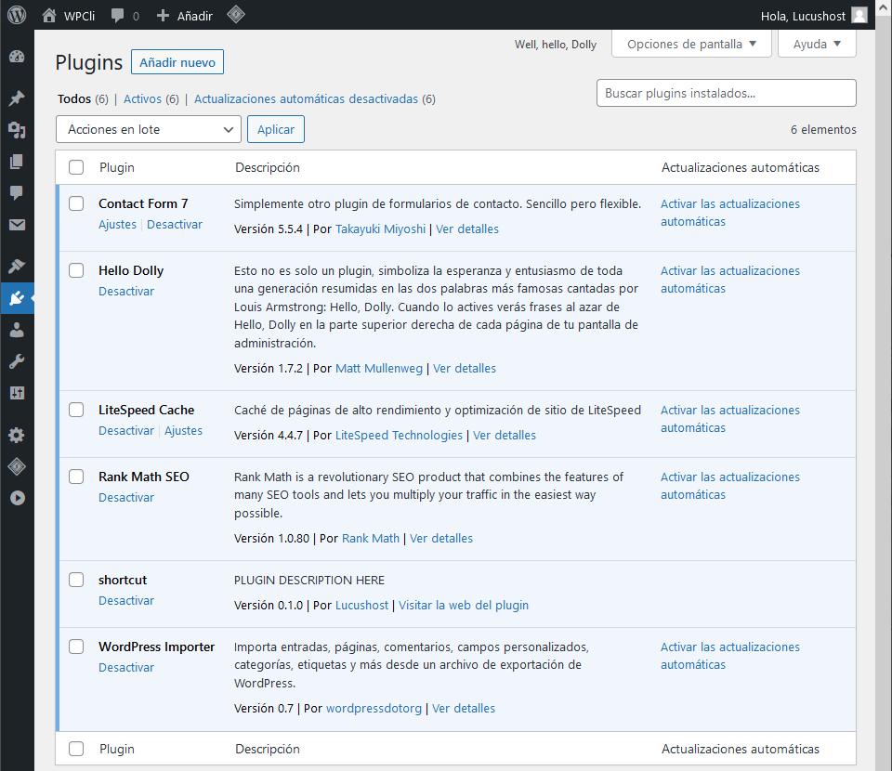The height and width of the screenshot is (771, 892).
Task: Tick the select-all checkbox in table header
Action: [x=76, y=167]
